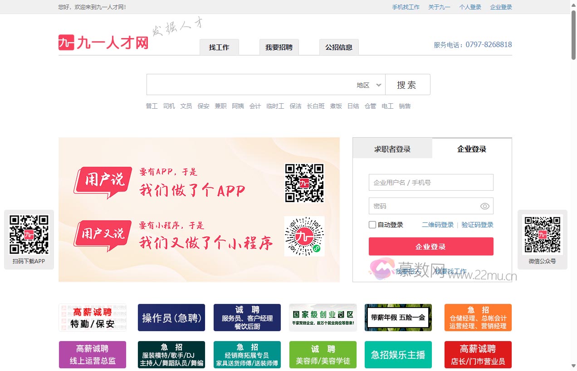Viewport: 577px width, 371px height.
Task: Click the 个人登录 link at top
Action: point(470,7)
